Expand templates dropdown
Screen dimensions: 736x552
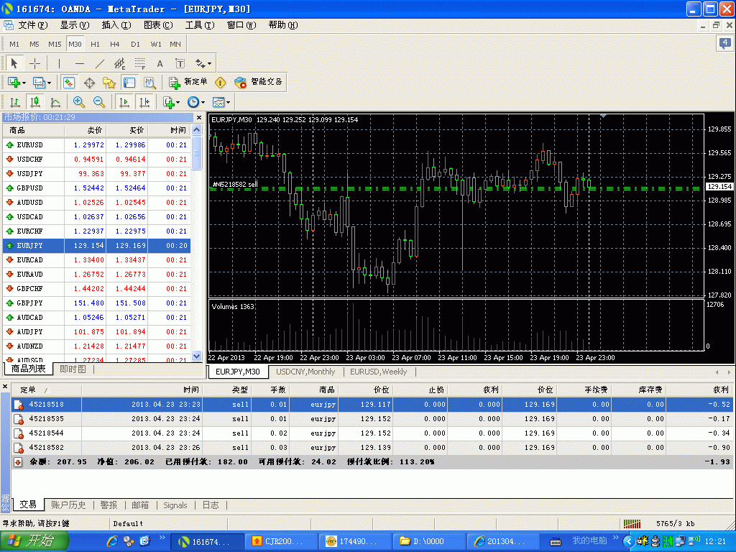coord(228,102)
